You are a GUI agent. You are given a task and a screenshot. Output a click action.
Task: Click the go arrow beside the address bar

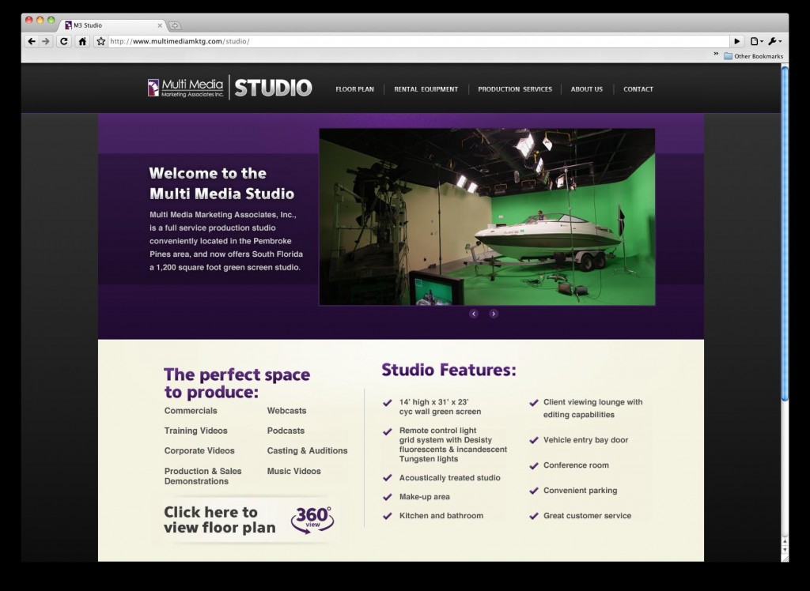[x=736, y=41]
